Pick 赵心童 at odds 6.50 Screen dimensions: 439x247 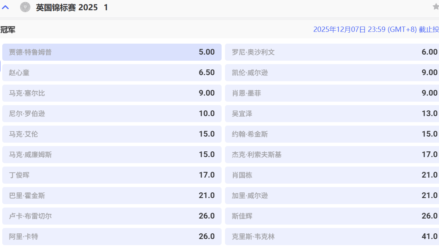tap(112, 72)
